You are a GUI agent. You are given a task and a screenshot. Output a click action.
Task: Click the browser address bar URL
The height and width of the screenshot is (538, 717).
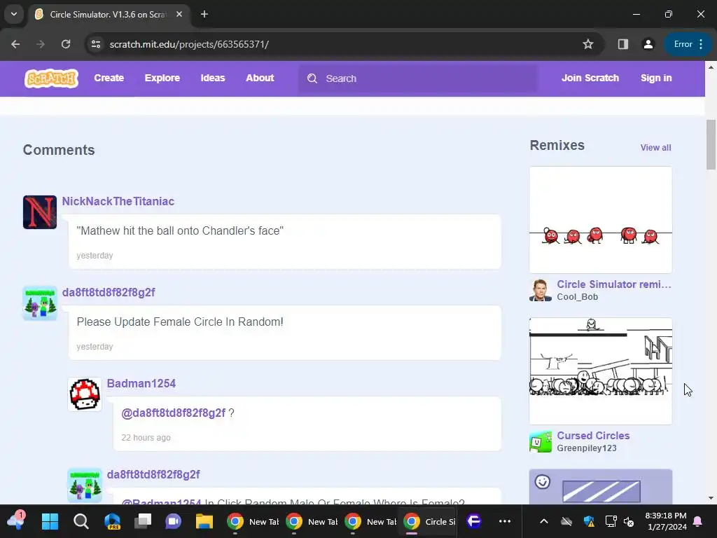189,44
